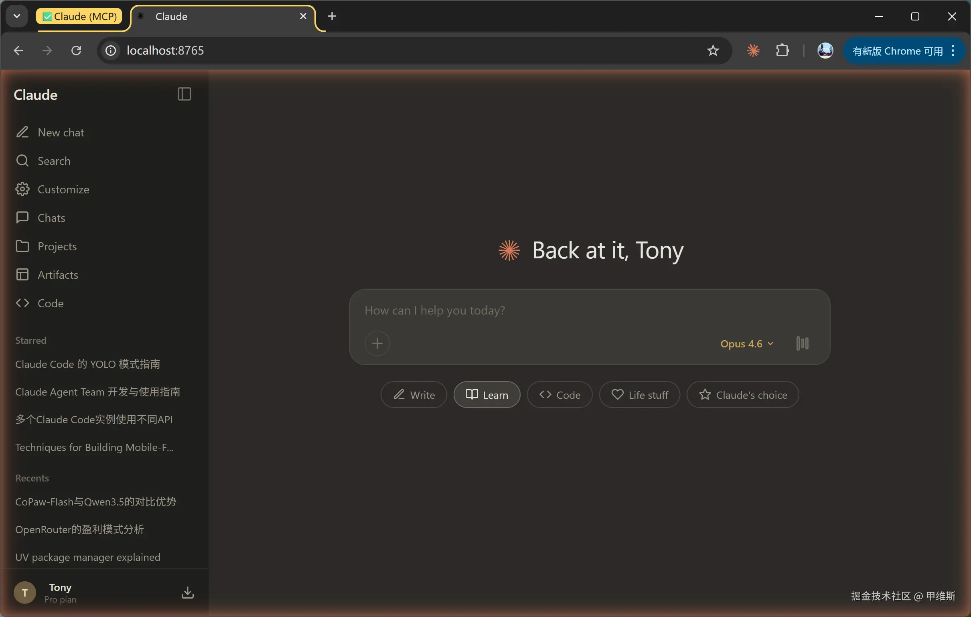
Task: Click the "How can I help you today?" input
Action: pos(565,310)
